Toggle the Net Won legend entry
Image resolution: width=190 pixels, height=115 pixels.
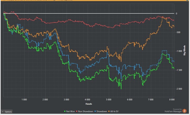[69, 111]
